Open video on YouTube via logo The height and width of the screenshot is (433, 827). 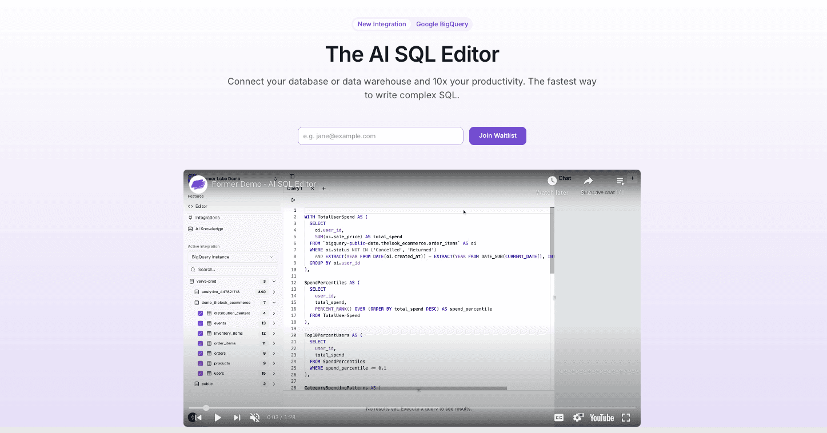(602, 418)
